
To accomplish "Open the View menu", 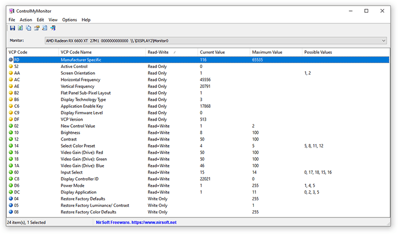I will pyautogui.click(x=53, y=20).
